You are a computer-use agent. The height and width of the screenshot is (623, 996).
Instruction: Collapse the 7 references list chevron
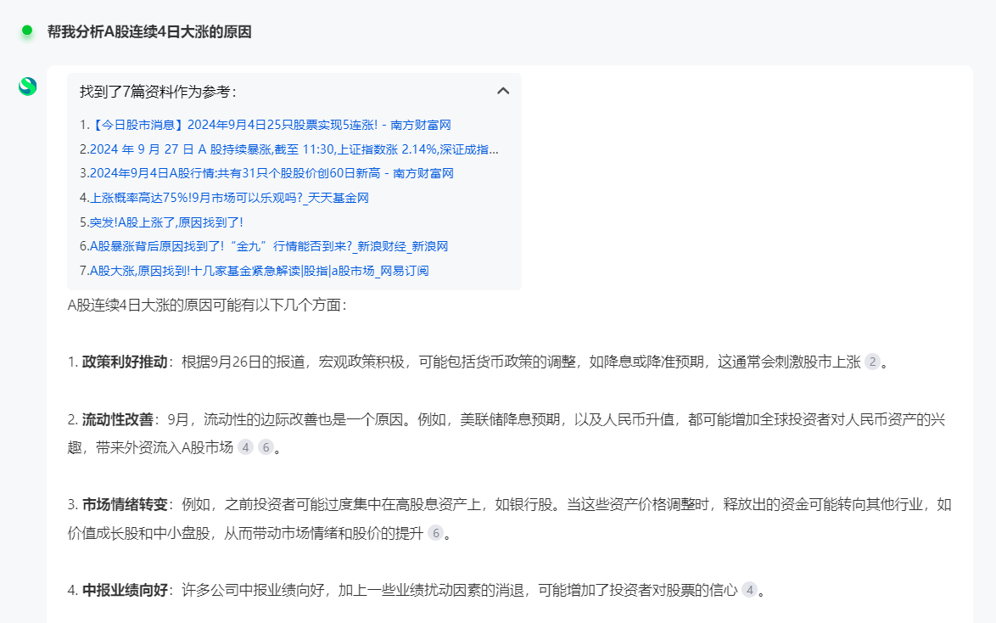pyautogui.click(x=503, y=91)
